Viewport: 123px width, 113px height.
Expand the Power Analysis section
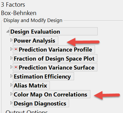11,40
